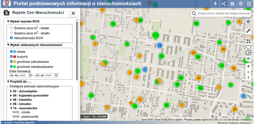Click the 'OpenStreetMap contributors' attribution link
Image resolution: width=254 pixels, height=124 pixels.
coord(237,120)
